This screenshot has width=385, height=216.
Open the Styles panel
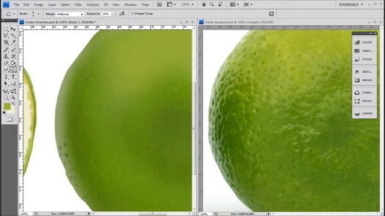365,59
